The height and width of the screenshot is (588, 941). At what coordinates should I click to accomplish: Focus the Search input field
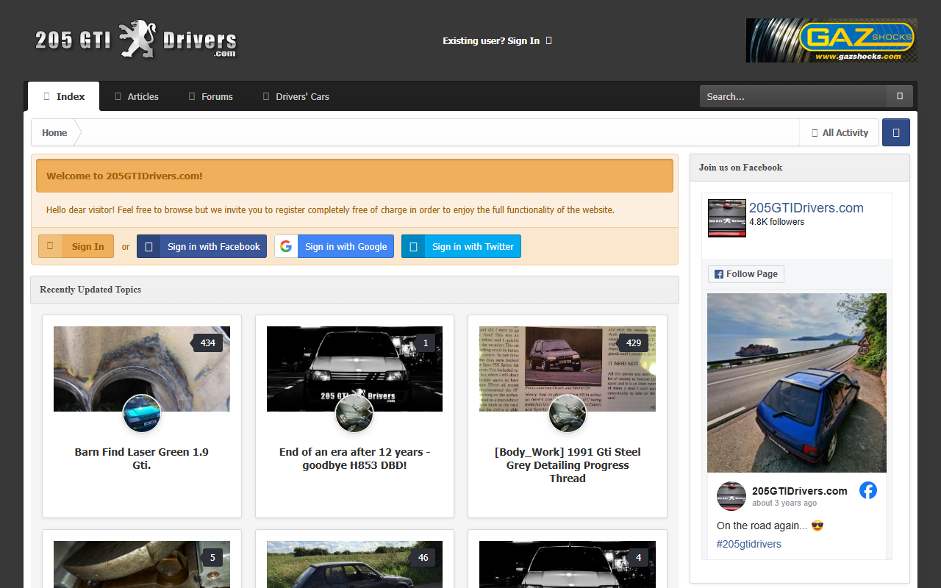(x=792, y=96)
